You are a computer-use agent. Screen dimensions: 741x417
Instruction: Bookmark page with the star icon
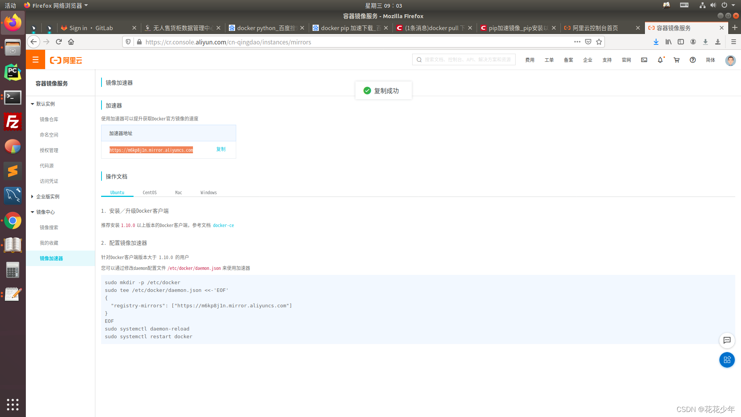pos(599,42)
